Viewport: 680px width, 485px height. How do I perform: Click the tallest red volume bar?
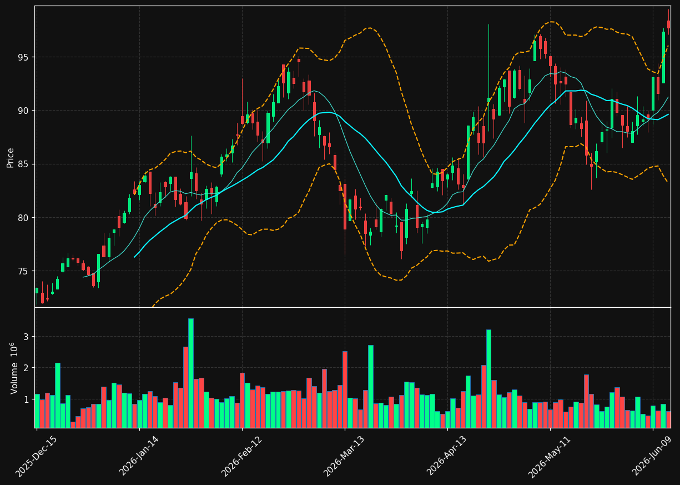tap(186, 387)
